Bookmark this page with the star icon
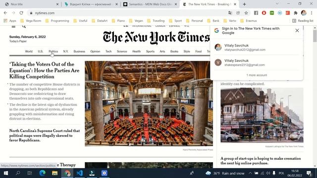317x178 pixels. click(246, 13)
